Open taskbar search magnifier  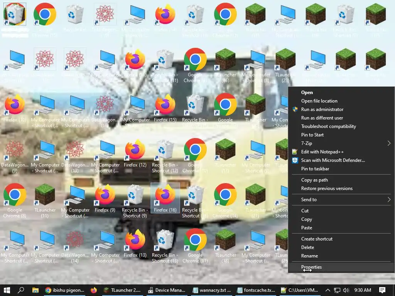point(21,290)
